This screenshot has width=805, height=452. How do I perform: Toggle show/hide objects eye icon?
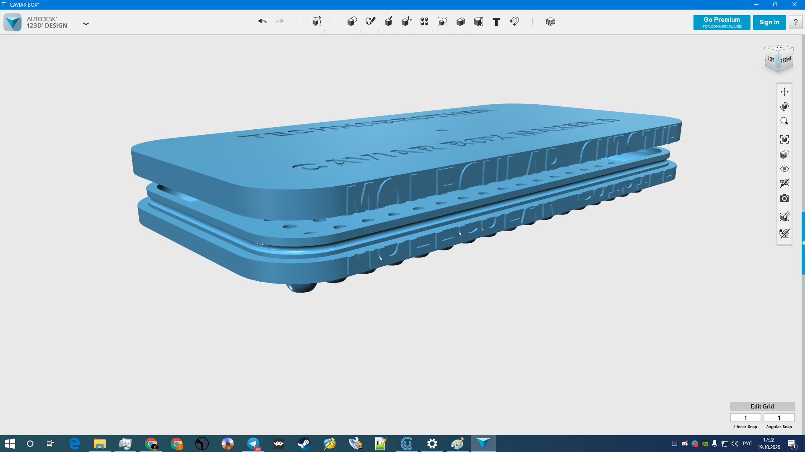784,169
